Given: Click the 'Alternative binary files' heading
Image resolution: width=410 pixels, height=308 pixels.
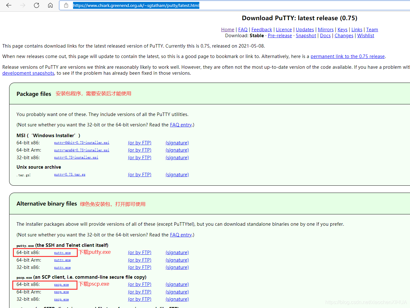Looking at the screenshot, I should 47,204.
